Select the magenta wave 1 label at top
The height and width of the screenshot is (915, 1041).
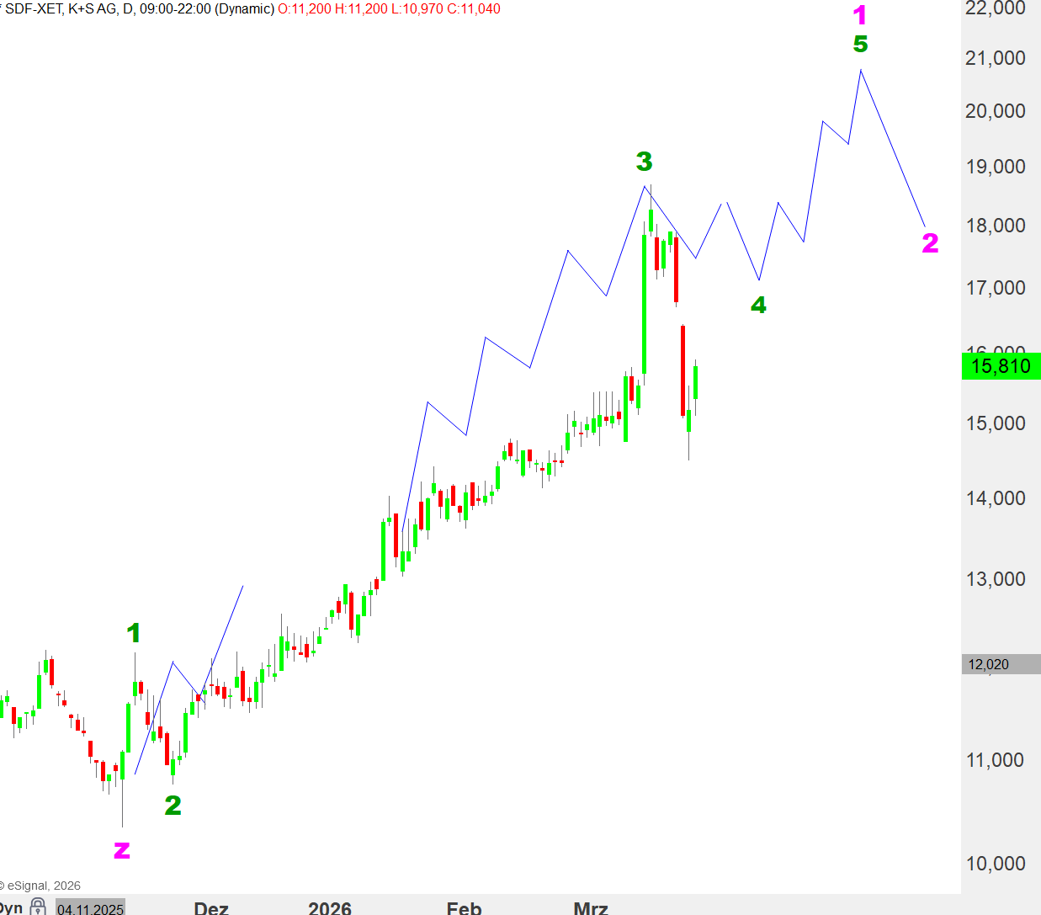[x=859, y=15]
